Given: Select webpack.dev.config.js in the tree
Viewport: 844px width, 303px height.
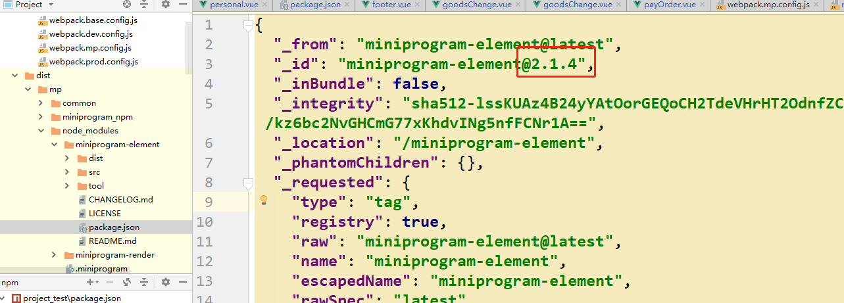Looking at the screenshot, I should coord(91,34).
